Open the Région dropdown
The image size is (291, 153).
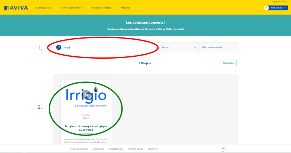click(x=178, y=47)
